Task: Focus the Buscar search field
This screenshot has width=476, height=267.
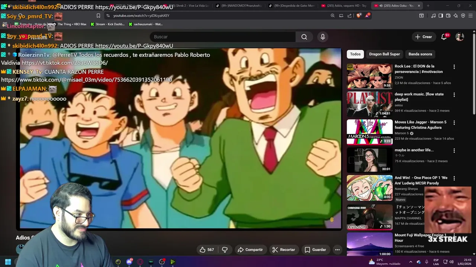Action: pyautogui.click(x=223, y=37)
